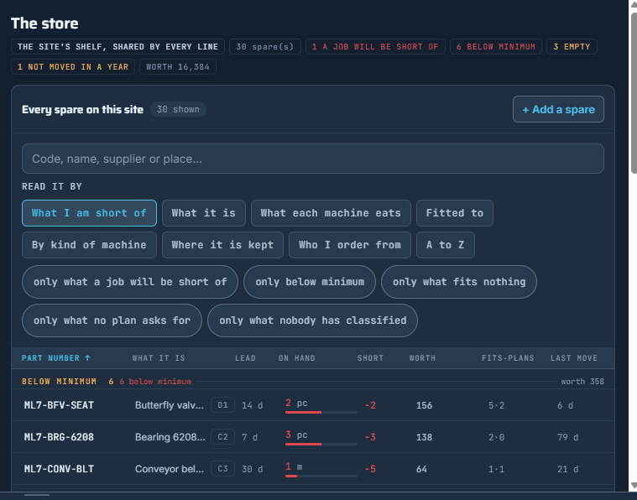
Task: Toggle 'only what fits nothing' filter
Action: (459, 282)
